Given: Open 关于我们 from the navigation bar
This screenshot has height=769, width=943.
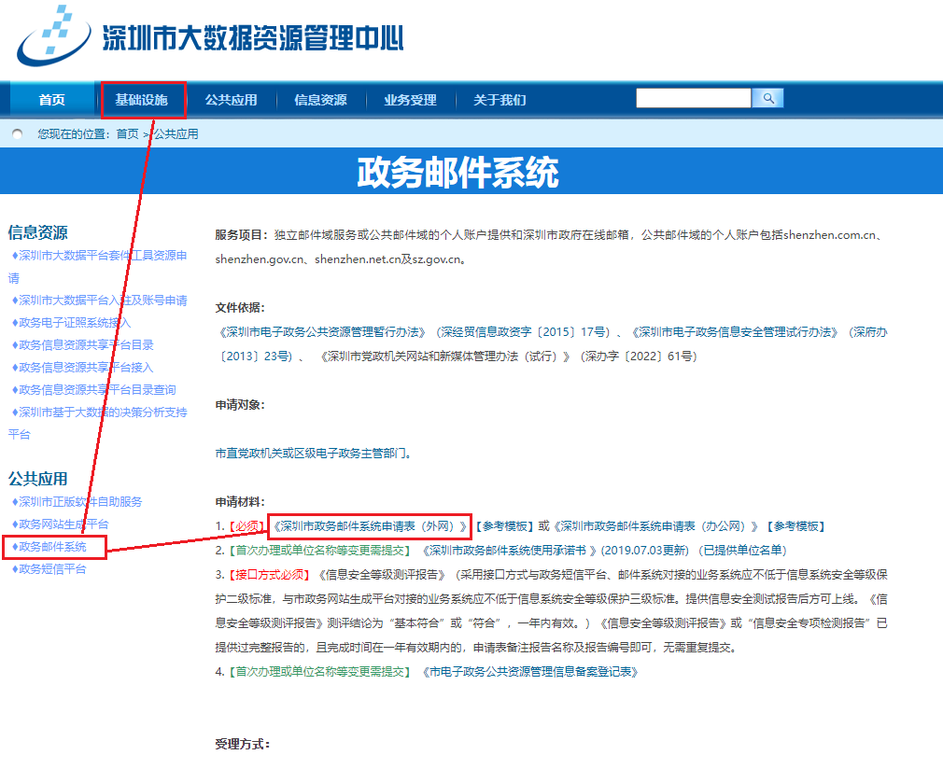Looking at the screenshot, I should point(500,100).
